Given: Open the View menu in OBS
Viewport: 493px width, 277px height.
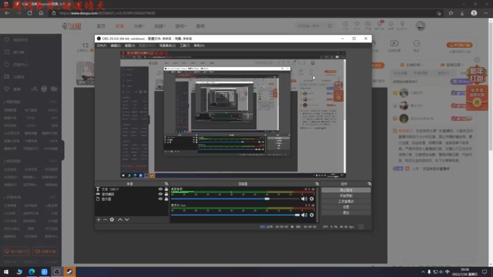Looking at the screenshot, I should (x=129, y=46).
